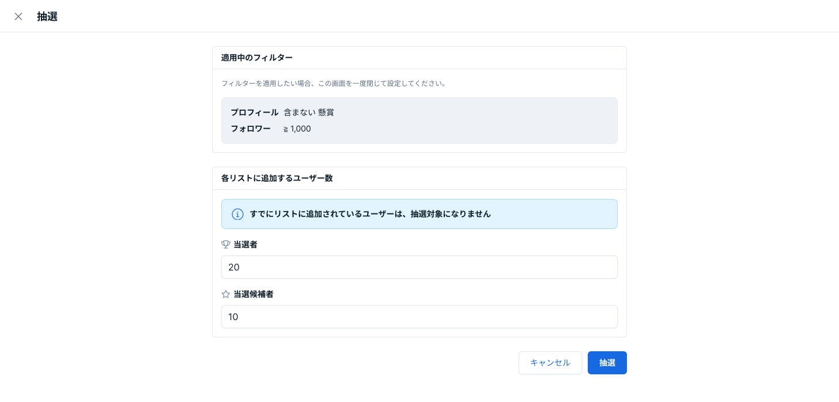Viewport: 839px width, 402px height.
Task: Click the 当選者 field label
Action: pyautogui.click(x=245, y=245)
